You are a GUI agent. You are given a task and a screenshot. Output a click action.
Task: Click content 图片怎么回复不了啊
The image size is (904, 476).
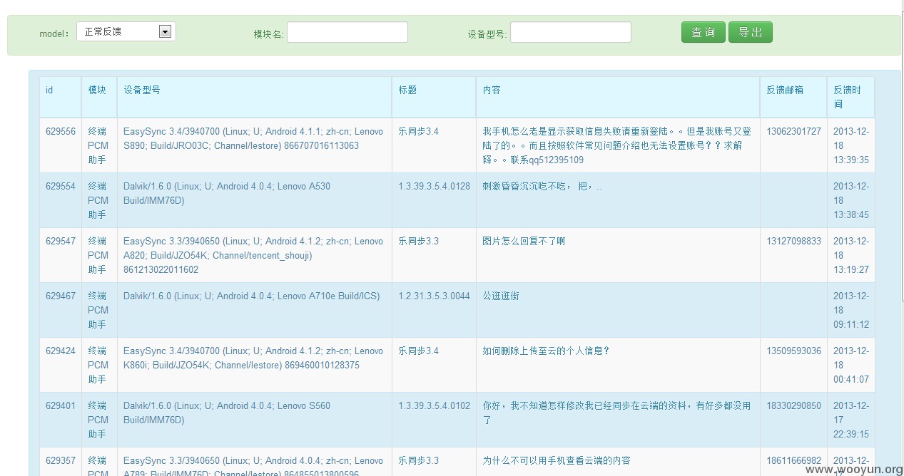[524, 242]
